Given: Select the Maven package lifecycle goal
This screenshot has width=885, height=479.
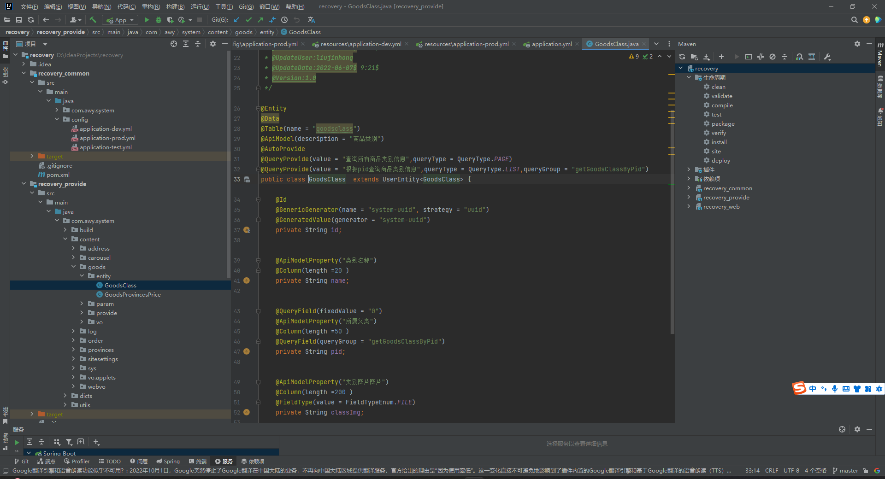Looking at the screenshot, I should coord(723,123).
